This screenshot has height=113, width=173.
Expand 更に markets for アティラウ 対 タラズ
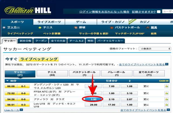point(146,99)
